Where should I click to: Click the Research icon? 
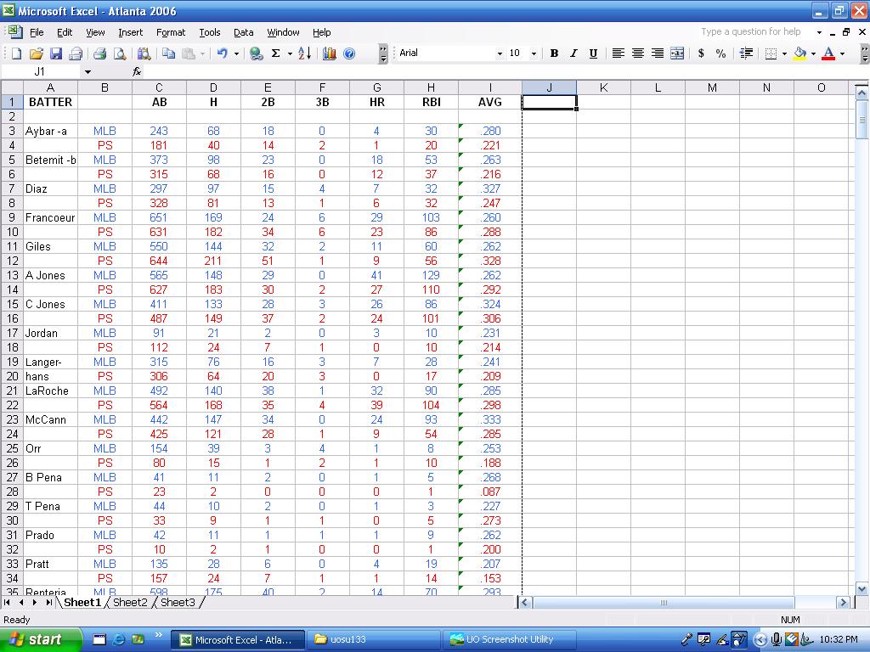click(144, 53)
